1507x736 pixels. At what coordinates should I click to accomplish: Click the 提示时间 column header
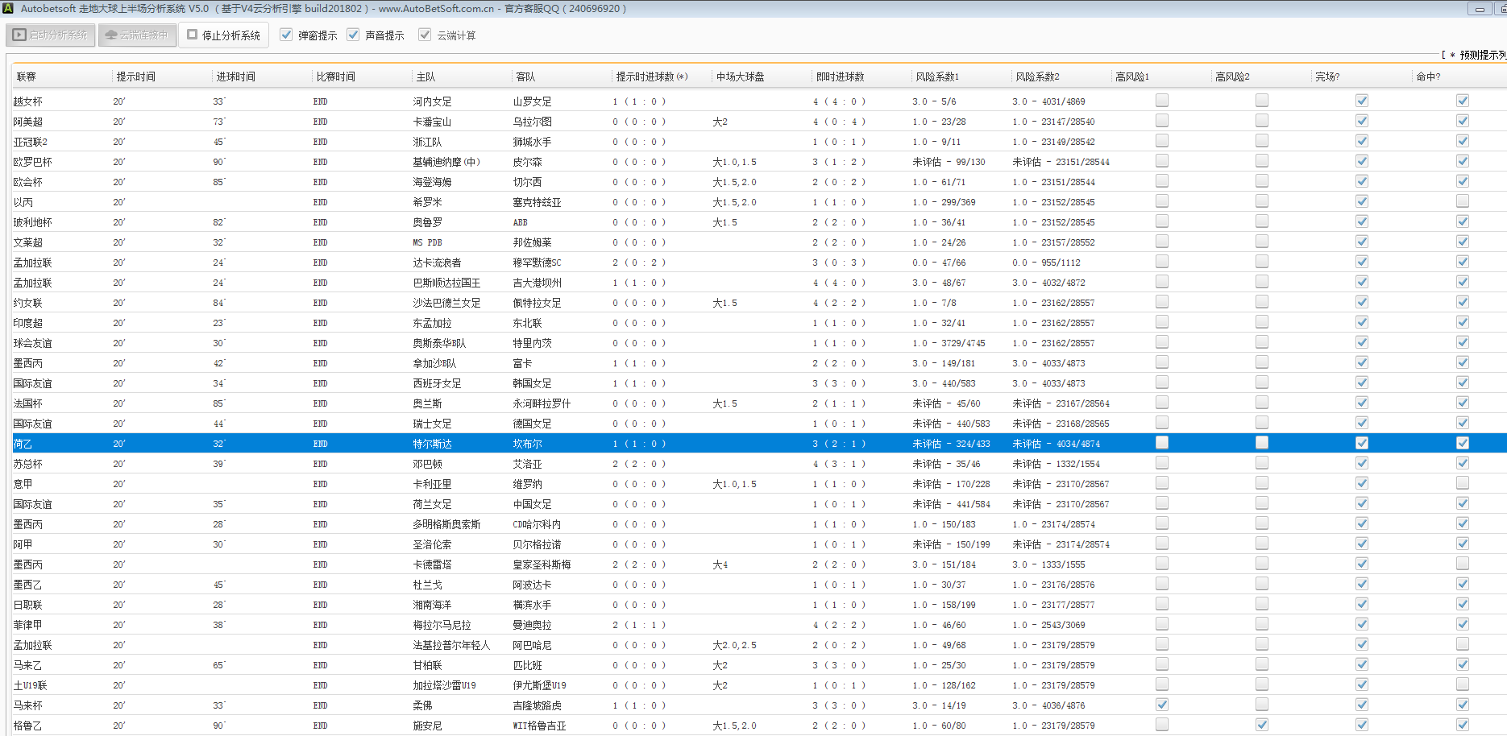136,76
